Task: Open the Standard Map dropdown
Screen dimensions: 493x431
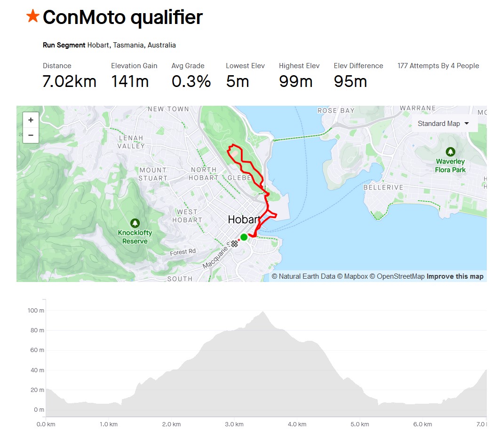Action: tap(444, 124)
